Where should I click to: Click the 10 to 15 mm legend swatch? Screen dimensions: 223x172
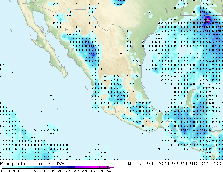[x=46, y=167]
